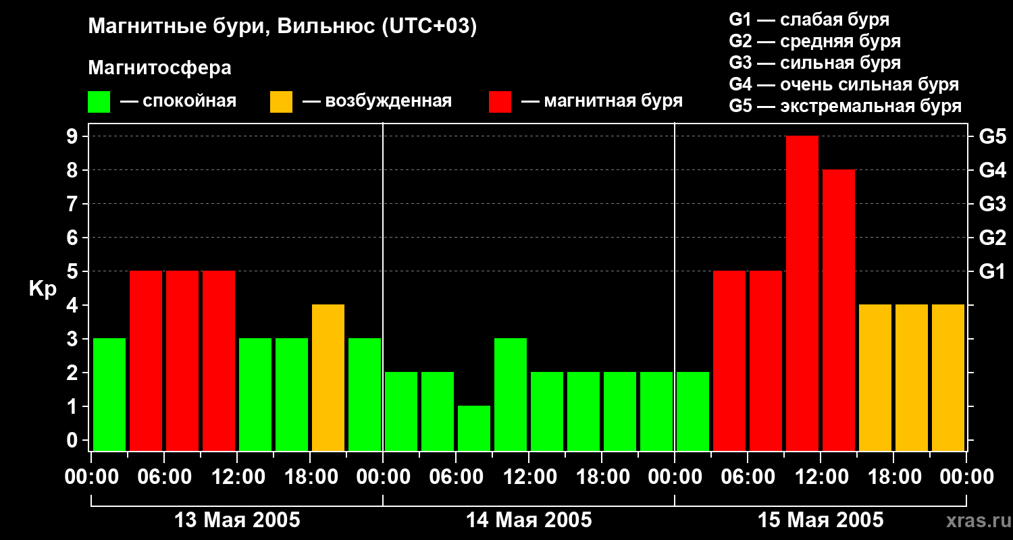Click the '14 Мая 2005' date label
Screen dimensions: 1013x540
pos(529,520)
